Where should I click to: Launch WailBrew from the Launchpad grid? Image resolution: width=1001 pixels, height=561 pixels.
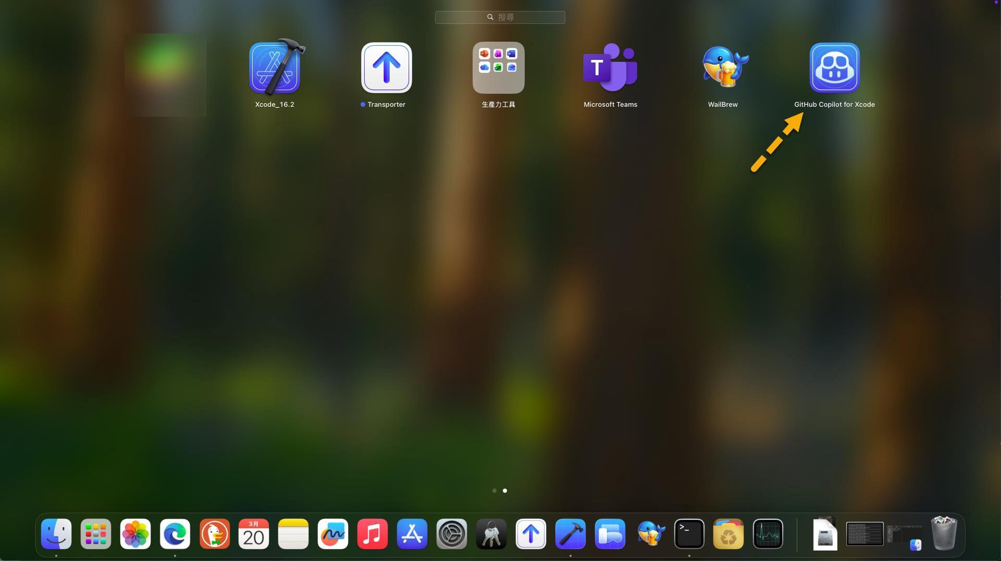point(723,68)
